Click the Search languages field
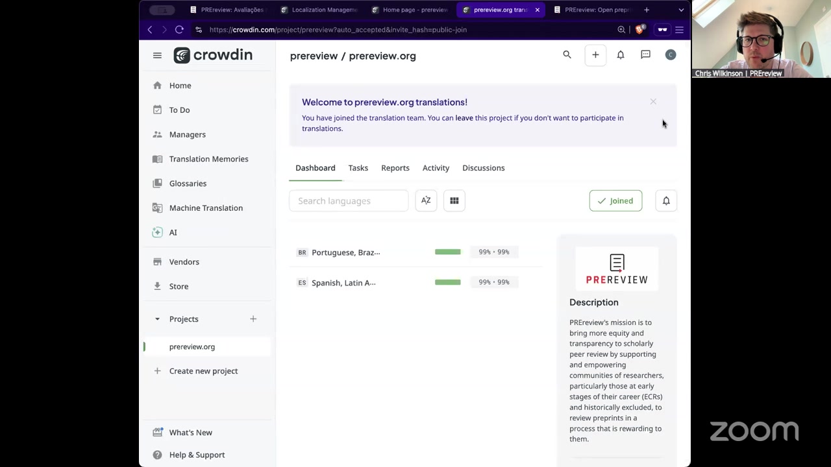Viewport: 831px width, 467px height. 349,201
